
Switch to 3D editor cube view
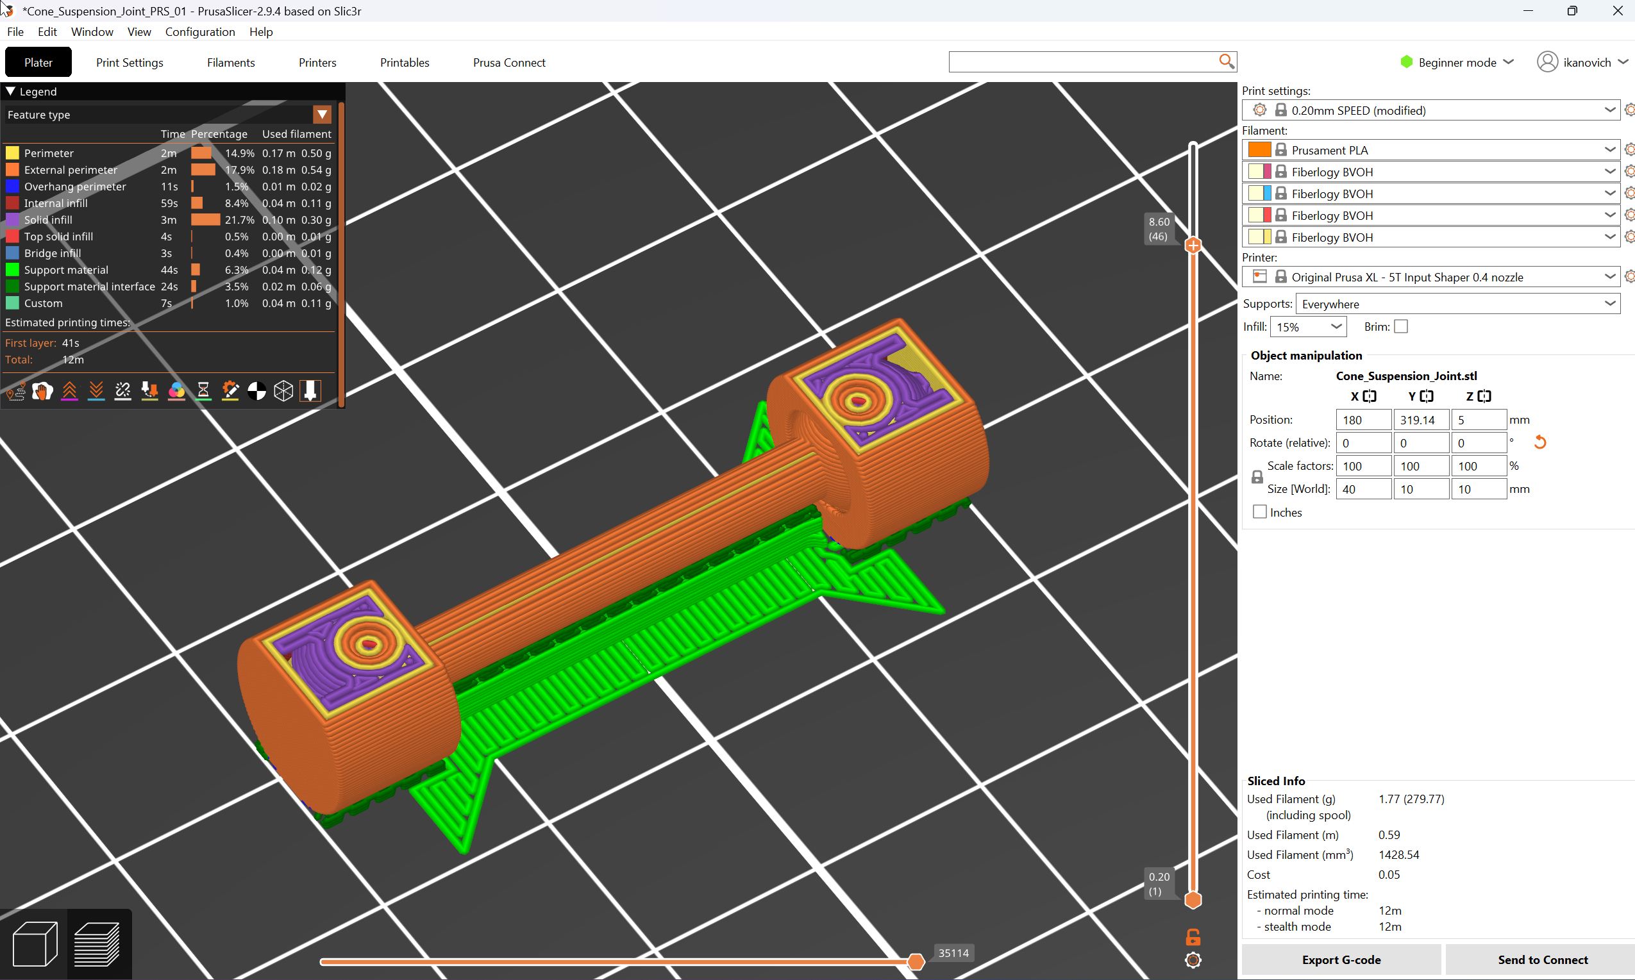pyautogui.click(x=35, y=943)
